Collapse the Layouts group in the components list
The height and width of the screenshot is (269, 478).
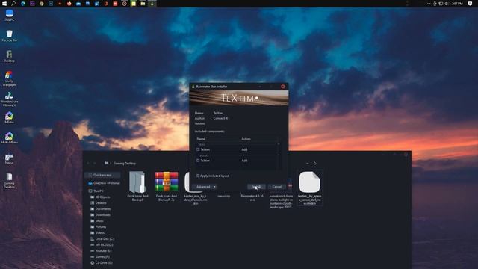point(279,155)
